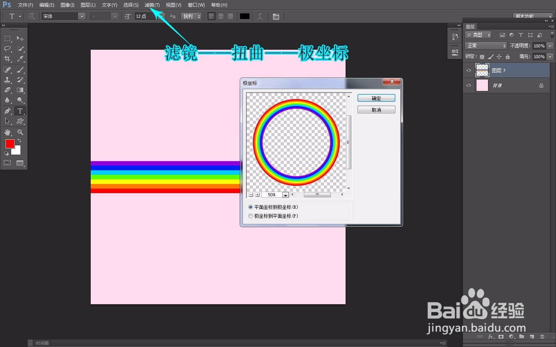Select the Rectangular Marquee tool

tap(7, 39)
